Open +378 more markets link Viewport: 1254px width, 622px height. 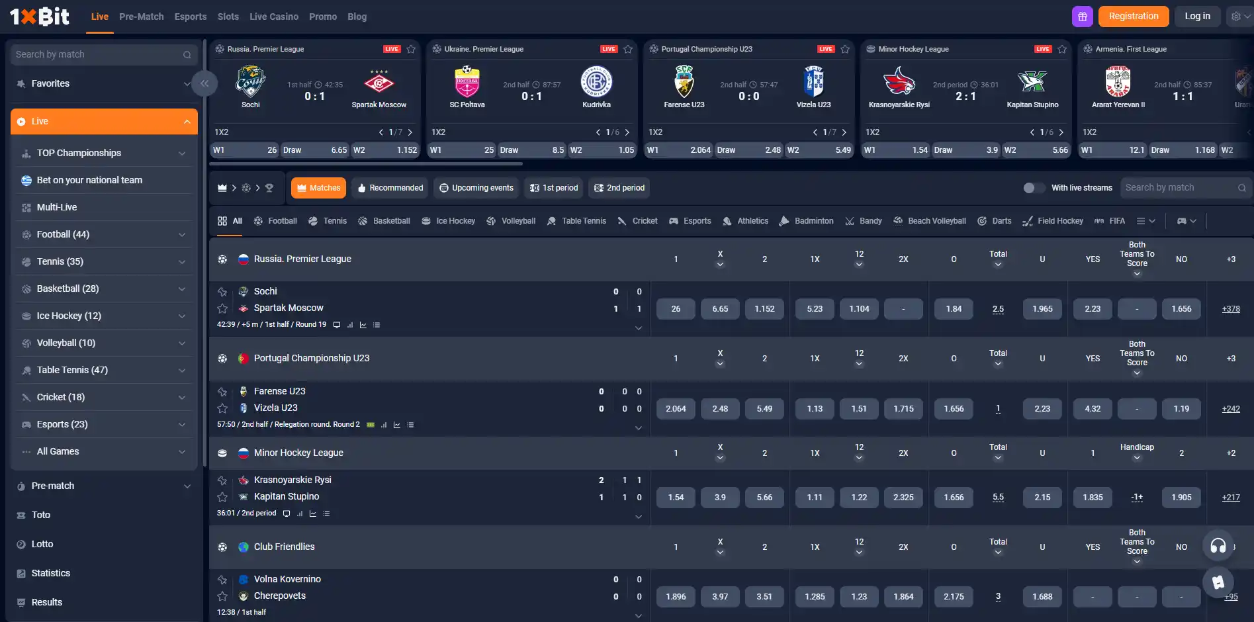(x=1231, y=309)
